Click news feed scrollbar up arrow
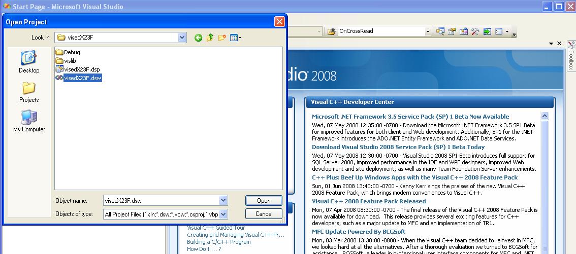Viewport: 576px width, 254px height. pyautogui.click(x=545, y=116)
